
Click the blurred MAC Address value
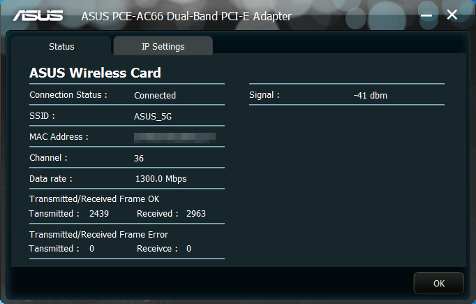click(175, 138)
